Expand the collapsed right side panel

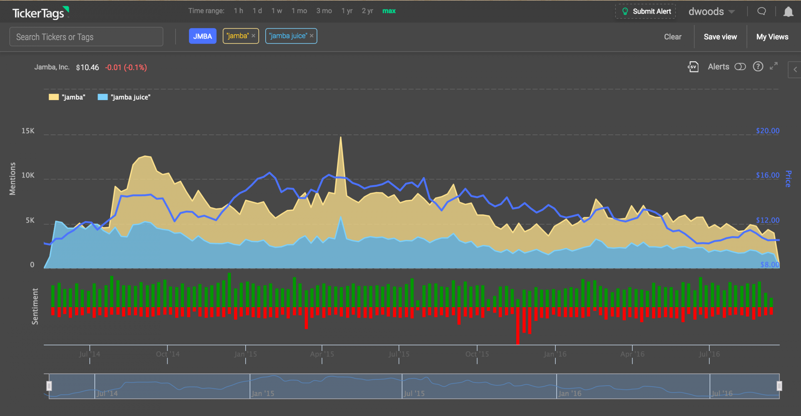click(795, 70)
